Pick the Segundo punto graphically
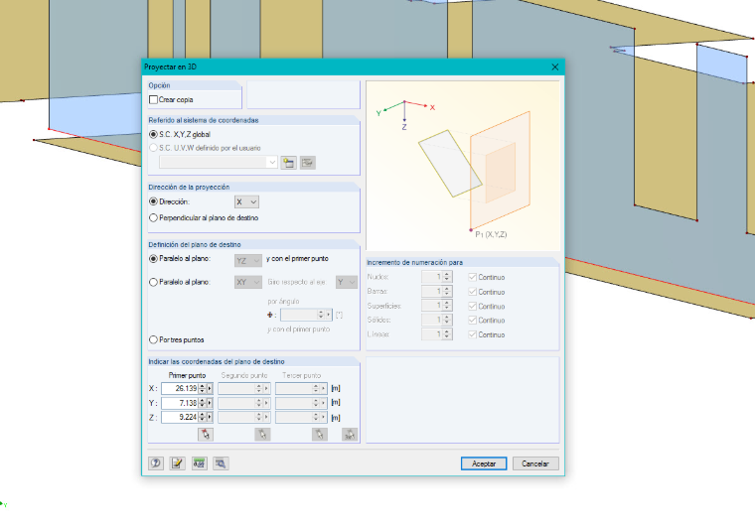 point(262,434)
